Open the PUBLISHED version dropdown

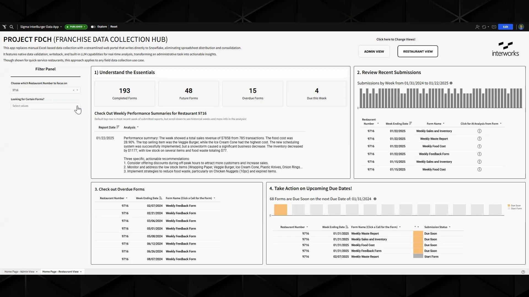tap(76, 27)
